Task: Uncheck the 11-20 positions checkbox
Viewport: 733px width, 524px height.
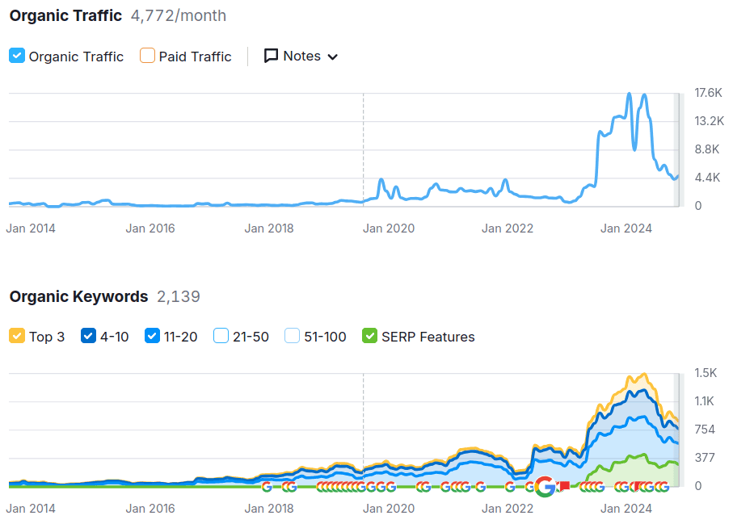Action: pos(152,336)
